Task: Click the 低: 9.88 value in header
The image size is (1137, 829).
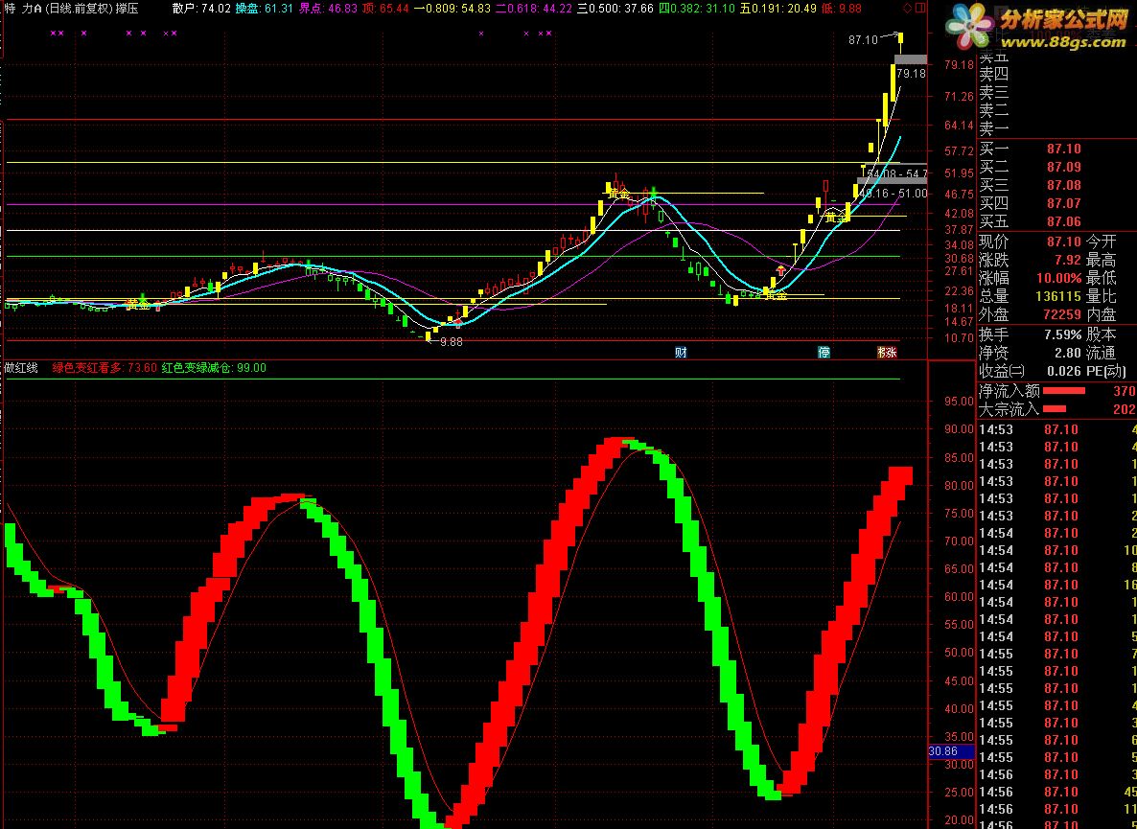Action: click(842, 9)
